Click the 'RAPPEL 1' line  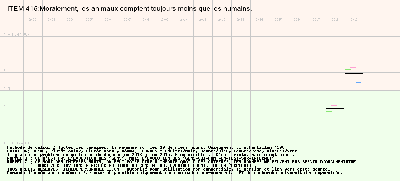pos(141,159)
